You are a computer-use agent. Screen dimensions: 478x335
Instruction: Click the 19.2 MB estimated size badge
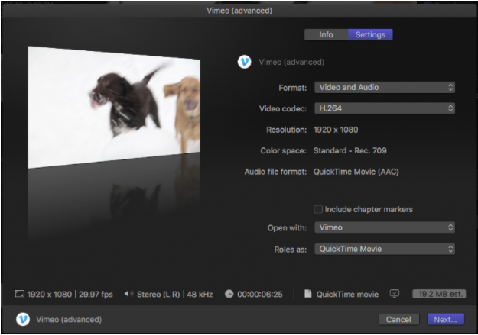tap(437, 294)
